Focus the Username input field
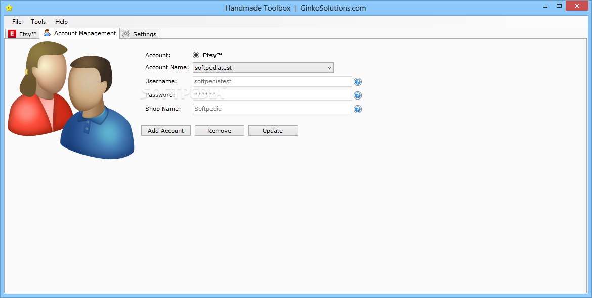 (272, 82)
